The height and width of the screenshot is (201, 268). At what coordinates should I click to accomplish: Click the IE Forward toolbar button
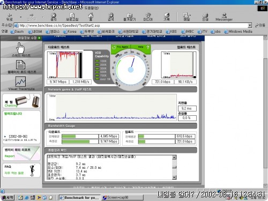click(x=32, y=17)
